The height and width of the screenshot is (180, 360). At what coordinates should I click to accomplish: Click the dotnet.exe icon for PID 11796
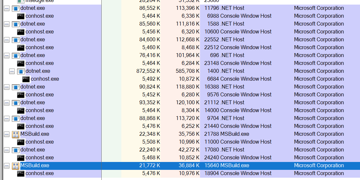pyautogui.click(x=16, y=8)
